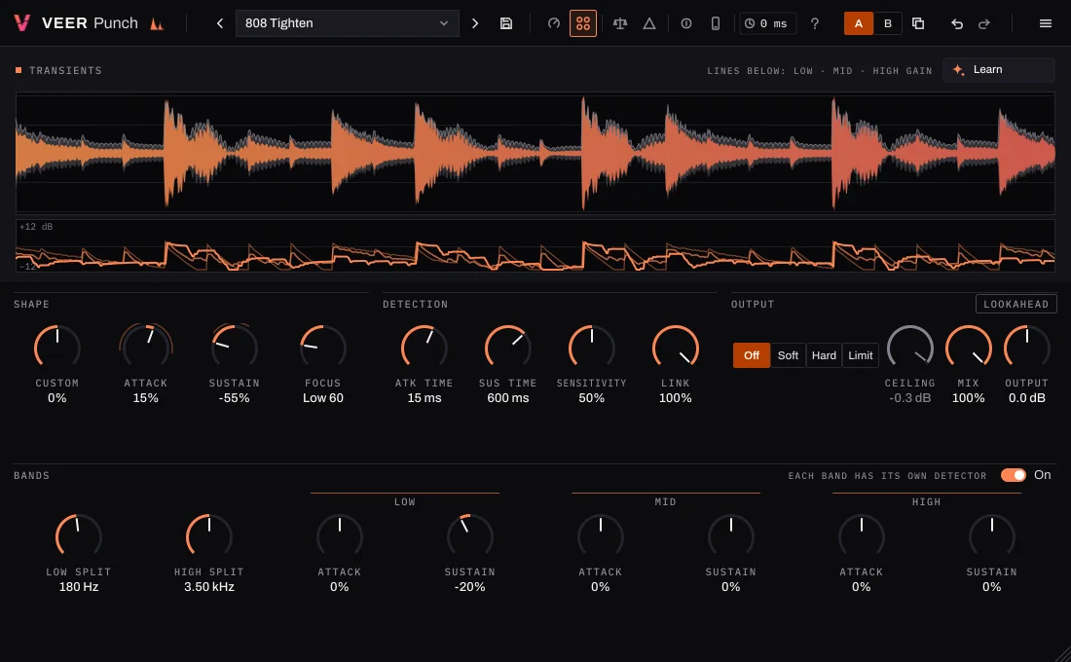The width and height of the screenshot is (1071, 662).
Task: Open help with question mark icon
Action: point(815,23)
